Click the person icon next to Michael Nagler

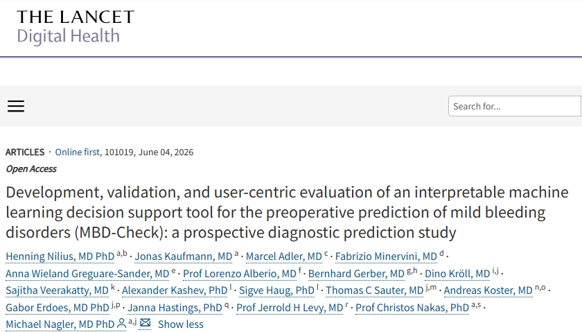click(122, 324)
